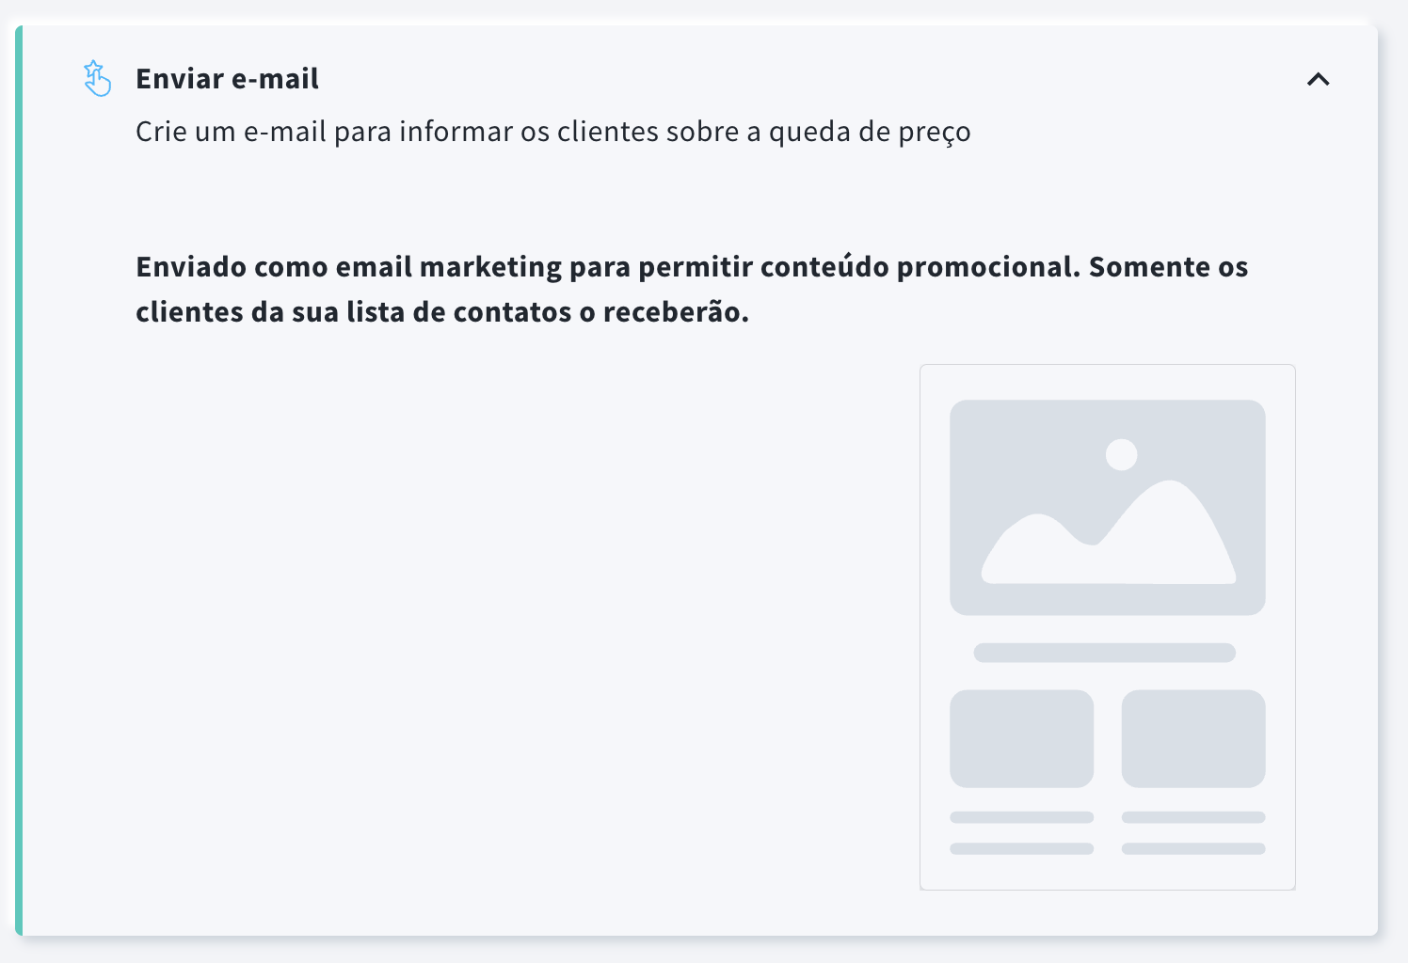Click the hand-with-star icon beside Enviar e-mail
Viewport: 1408px width, 963px height.
(97, 79)
